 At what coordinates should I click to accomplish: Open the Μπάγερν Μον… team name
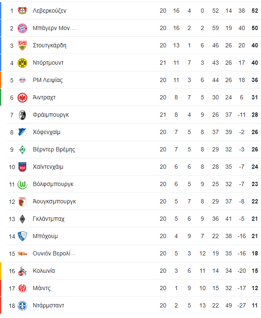pyautogui.click(x=54, y=28)
